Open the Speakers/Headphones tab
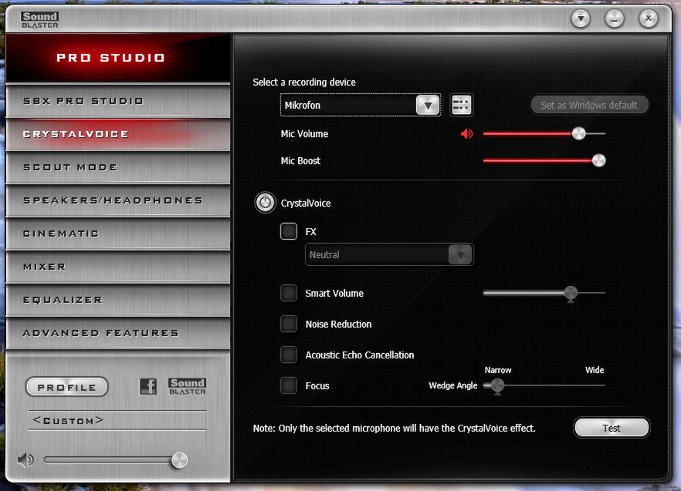Image resolution: width=681 pixels, height=491 pixels. (x=117, y=200)
